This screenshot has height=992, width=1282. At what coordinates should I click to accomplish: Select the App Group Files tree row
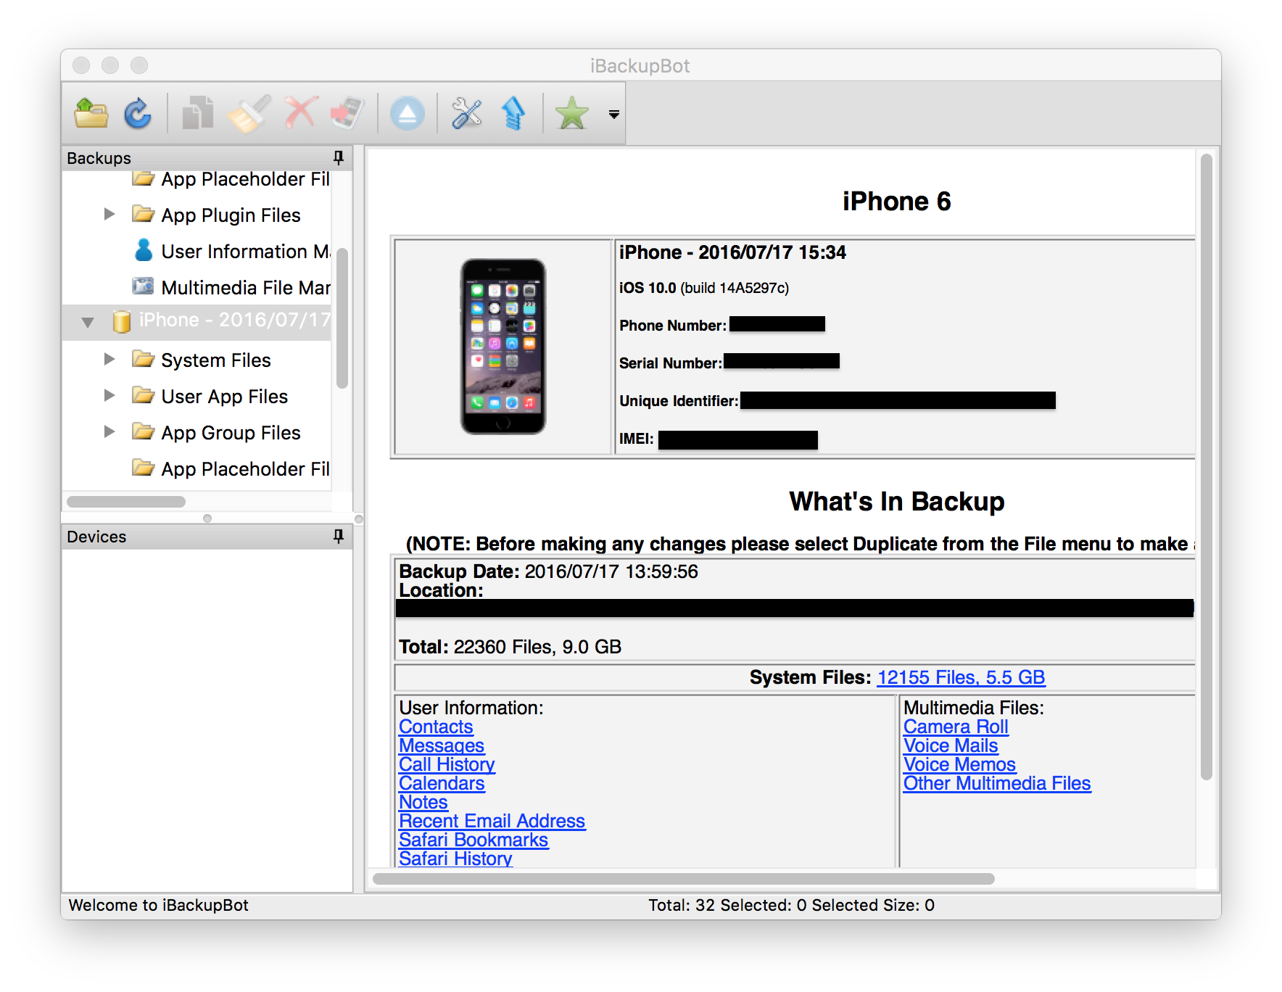pyautogui.click(x=197, y=432)
